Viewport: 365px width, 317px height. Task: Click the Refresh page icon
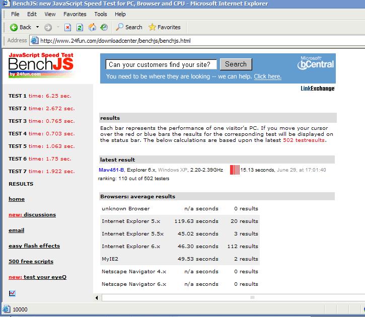coord(80,28)
